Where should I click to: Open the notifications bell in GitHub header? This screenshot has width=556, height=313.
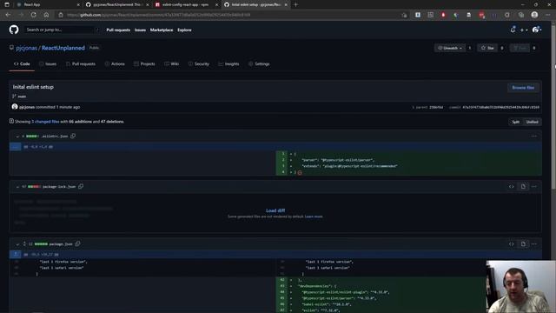point(513,30)
